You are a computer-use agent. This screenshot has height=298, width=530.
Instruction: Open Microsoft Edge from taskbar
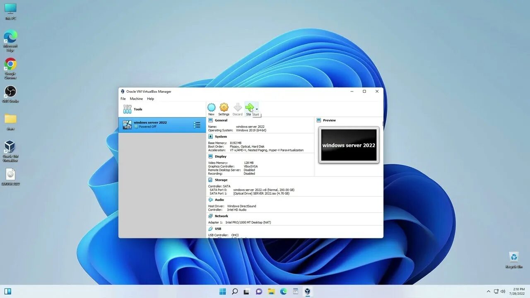pyautogui.click(x=283, y=291)
